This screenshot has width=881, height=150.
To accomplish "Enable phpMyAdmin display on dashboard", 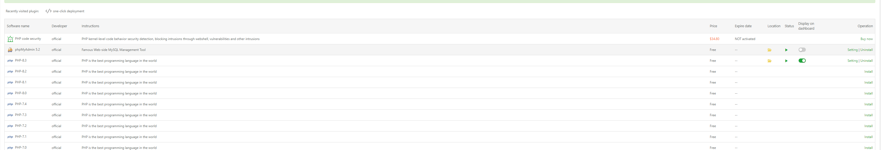I will pos(802,50).
